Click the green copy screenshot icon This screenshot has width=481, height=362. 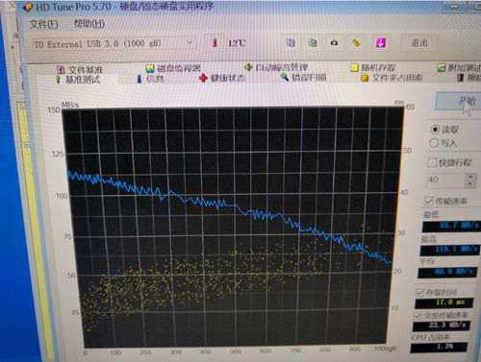(x=313, y=42)
